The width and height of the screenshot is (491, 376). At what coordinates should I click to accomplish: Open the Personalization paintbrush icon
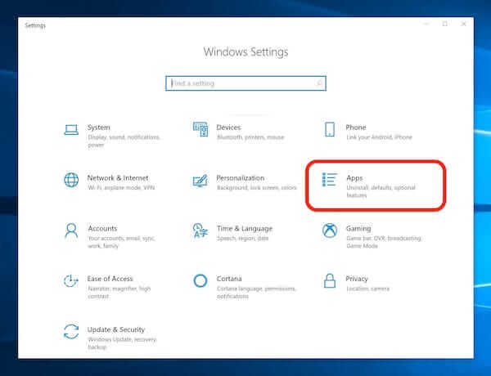tap(200, 181)
